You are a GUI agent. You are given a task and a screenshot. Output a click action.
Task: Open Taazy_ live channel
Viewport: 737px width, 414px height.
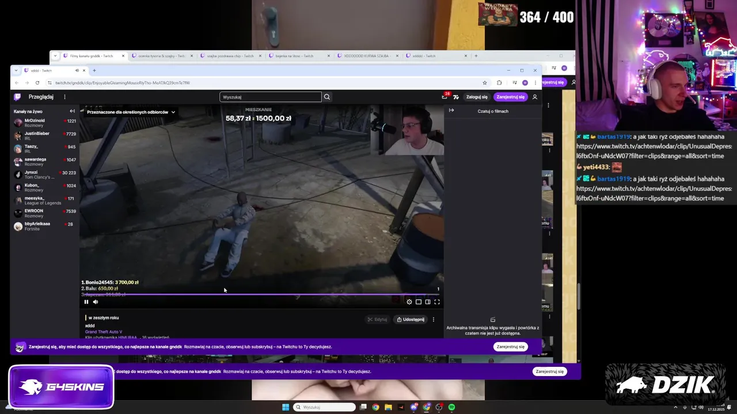point(45,149)
